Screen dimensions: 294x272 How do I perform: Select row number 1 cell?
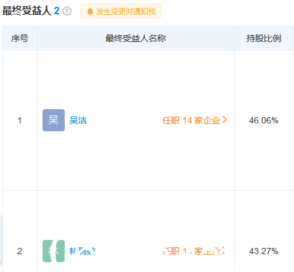[x=20, y=120]
